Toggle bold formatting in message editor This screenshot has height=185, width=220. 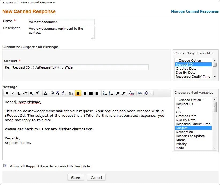[x=7, y=93]
